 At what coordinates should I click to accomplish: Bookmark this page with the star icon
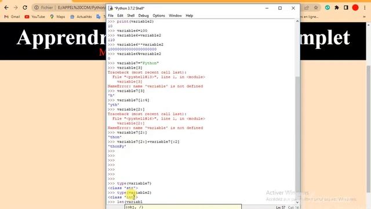pos(316,8)
